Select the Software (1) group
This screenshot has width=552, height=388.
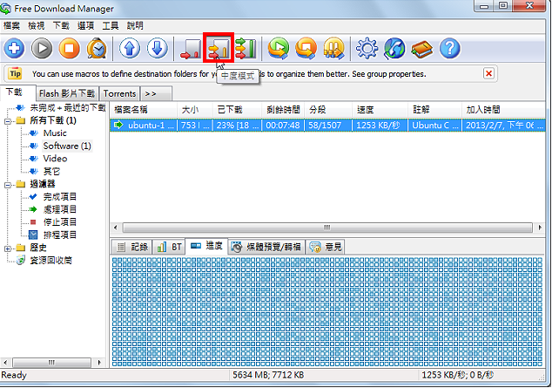(67, 146)
